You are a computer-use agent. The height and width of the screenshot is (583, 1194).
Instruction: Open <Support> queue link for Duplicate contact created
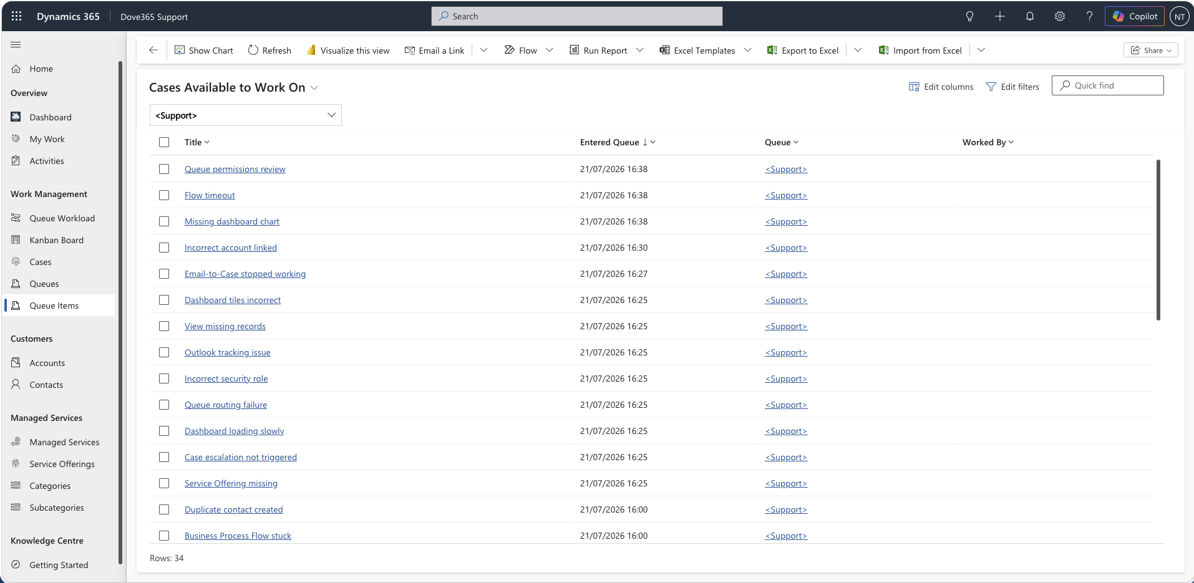tap(786, 509)
